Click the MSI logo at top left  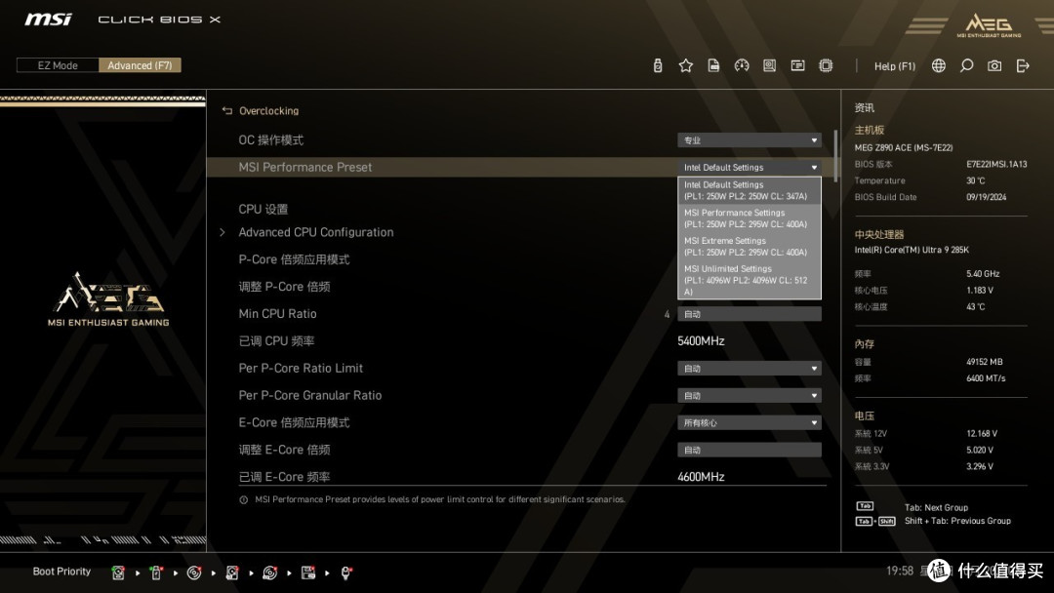49,20
